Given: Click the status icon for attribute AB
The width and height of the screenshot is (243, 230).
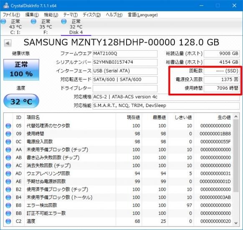Looking at the screenshot, I should point(8,158).
